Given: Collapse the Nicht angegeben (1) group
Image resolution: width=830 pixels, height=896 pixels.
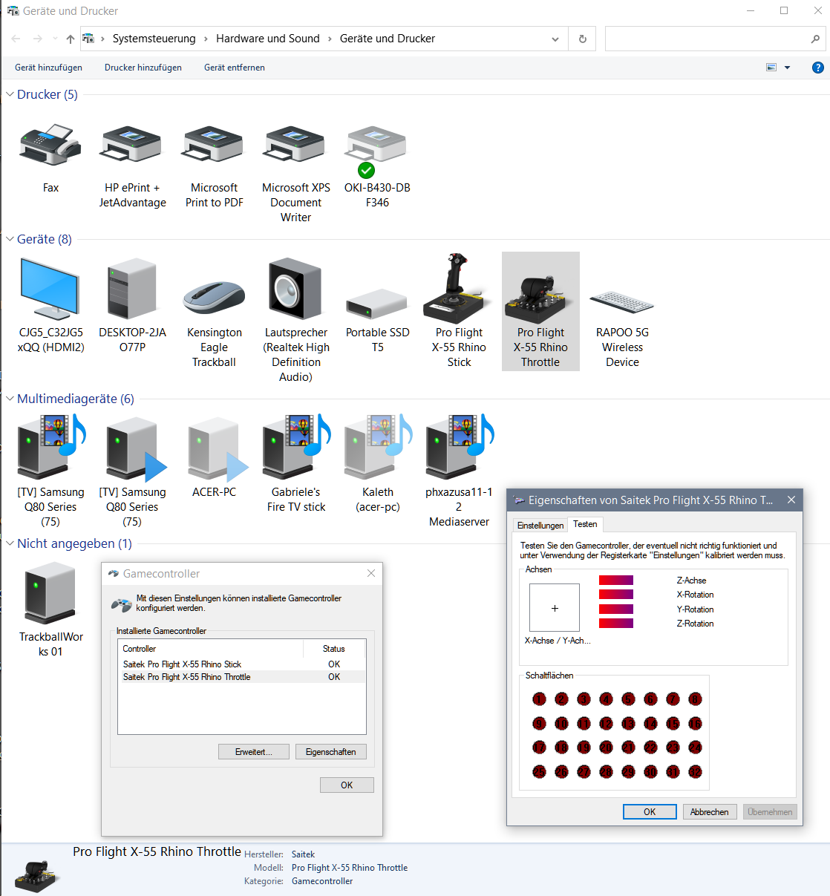Looking at the screenshot, I should (x=10, y=543).
